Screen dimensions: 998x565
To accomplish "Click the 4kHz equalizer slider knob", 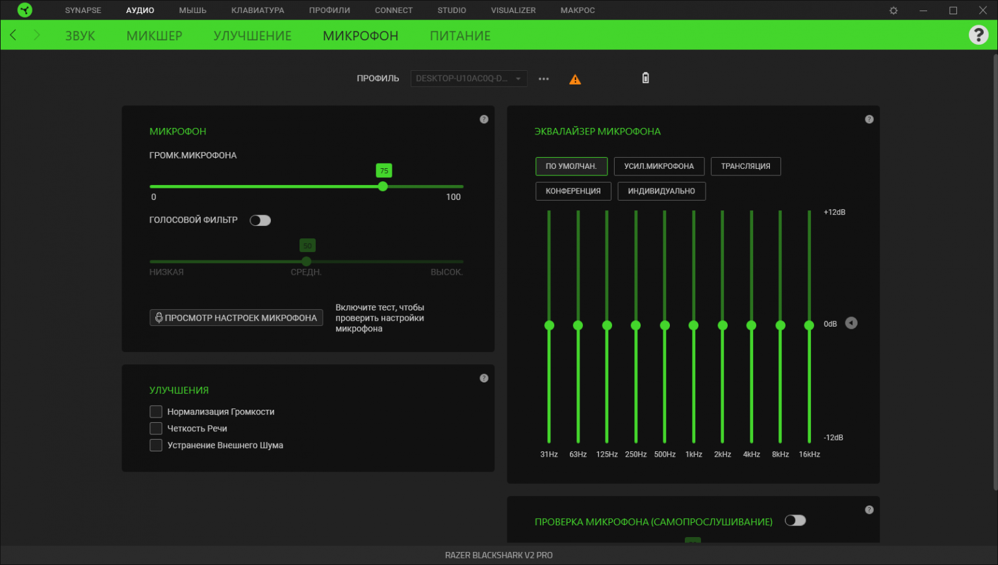I will pos(752,325).
